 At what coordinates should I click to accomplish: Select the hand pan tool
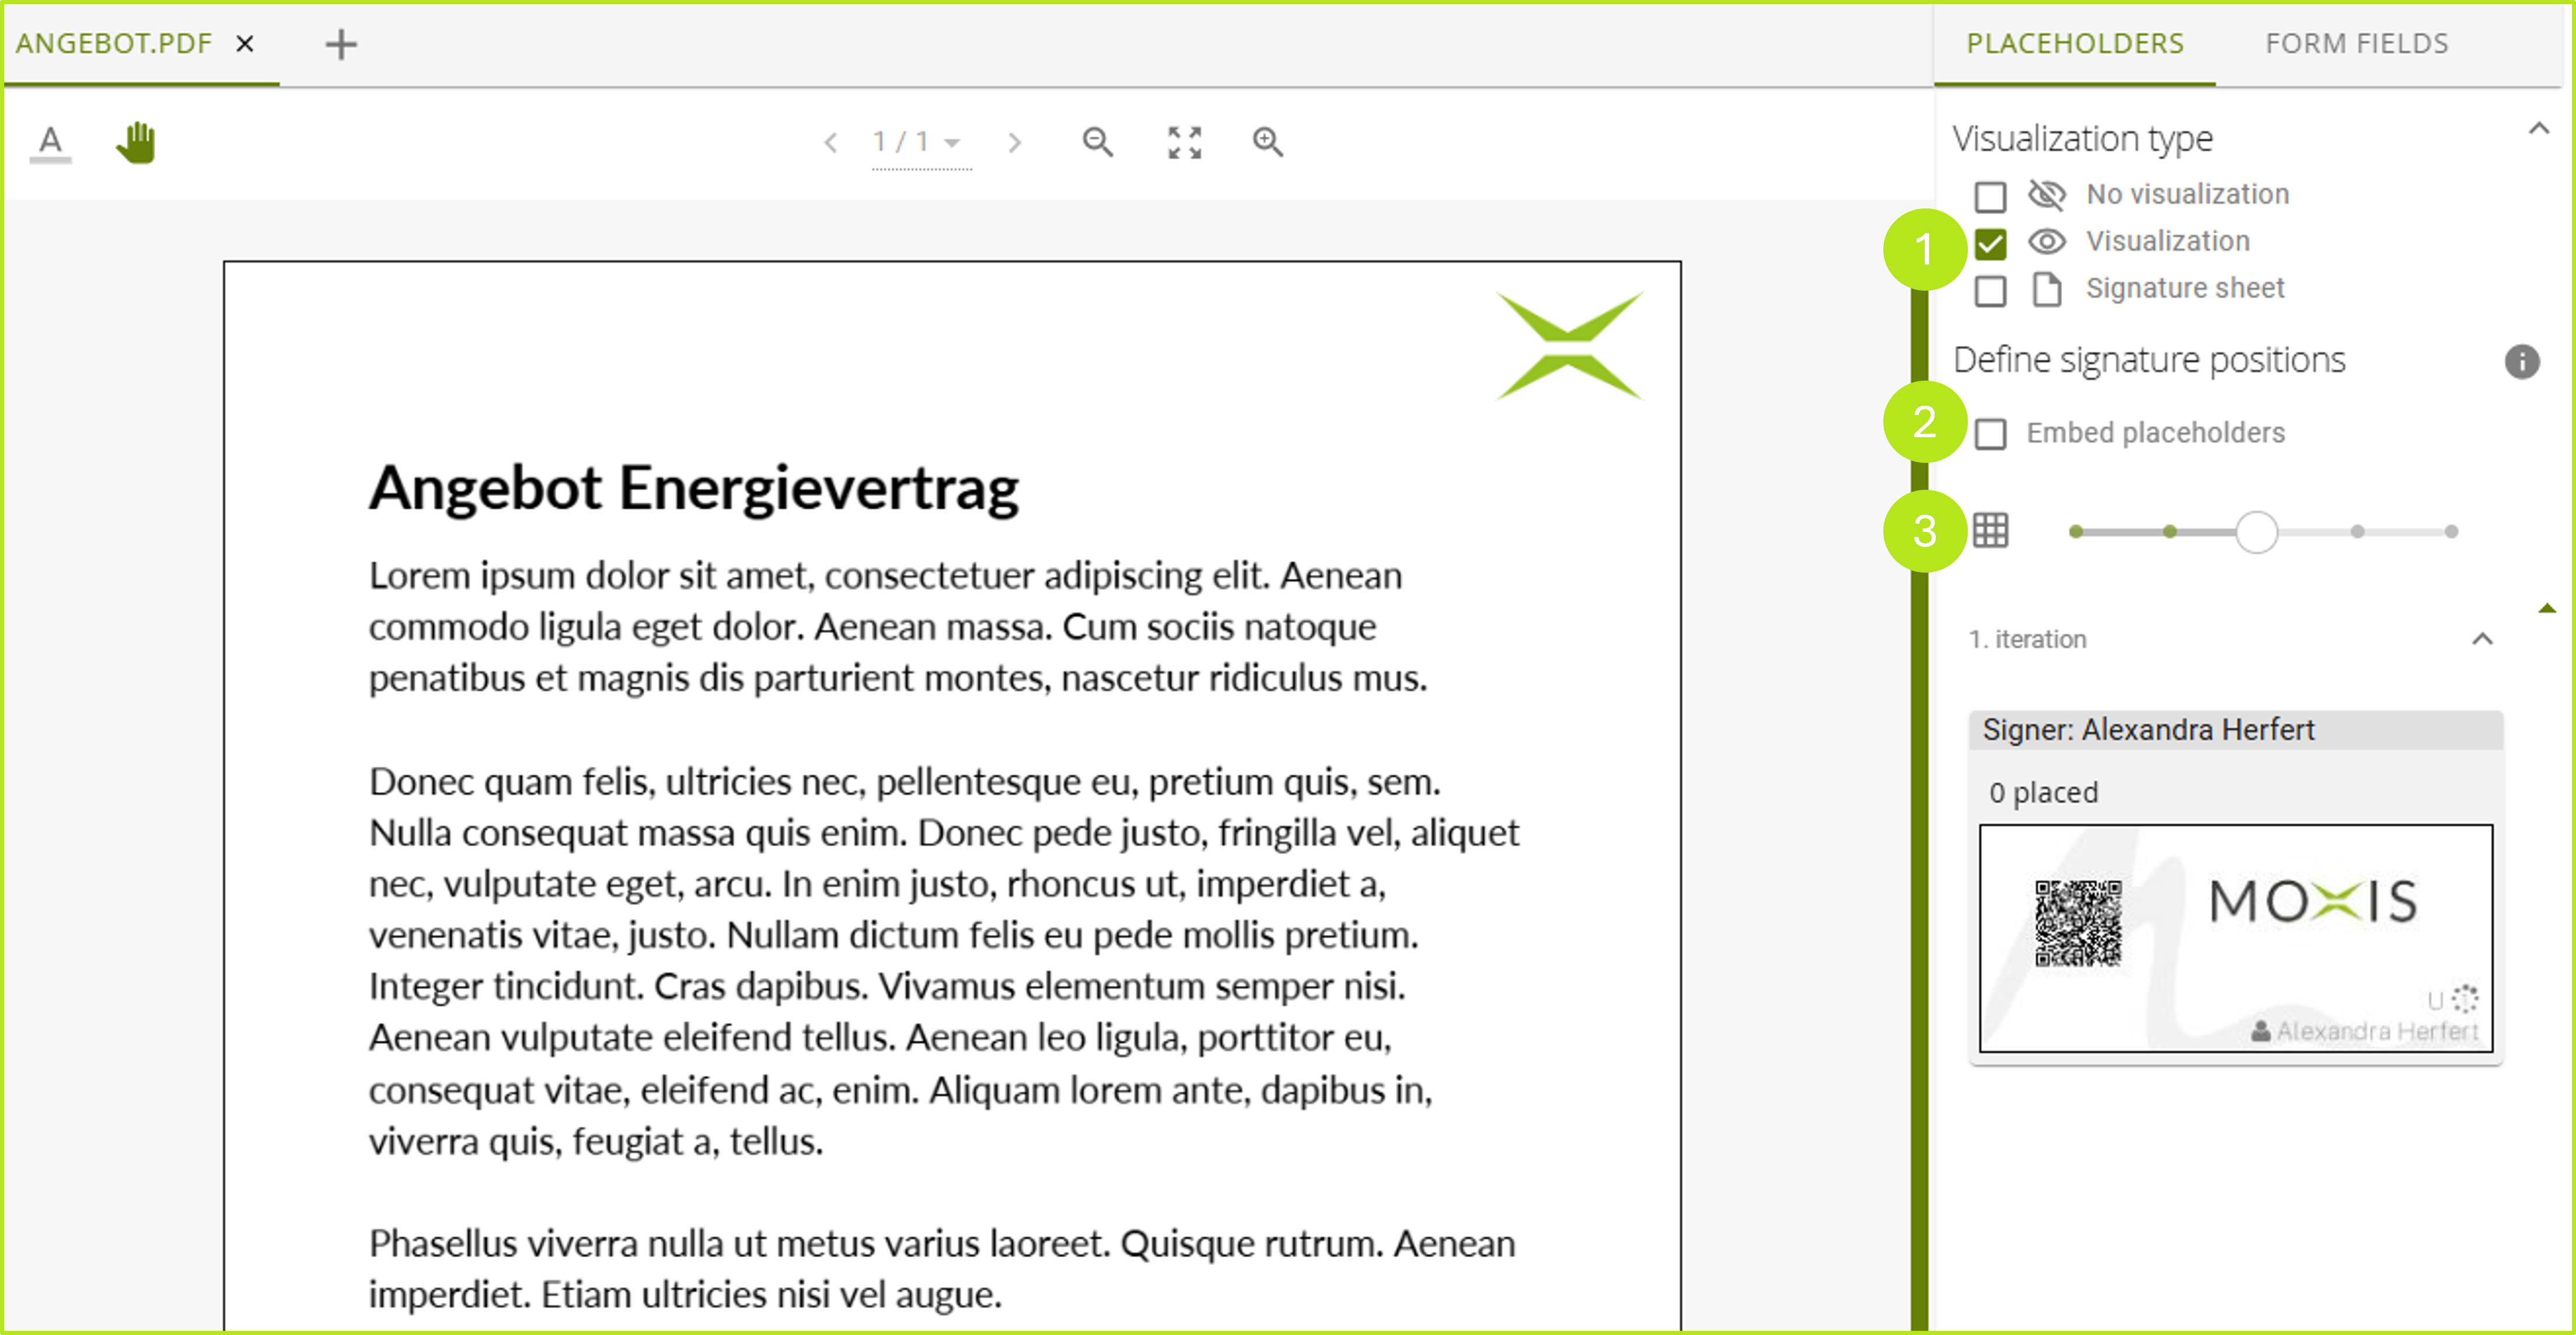(x=136, y=142)
